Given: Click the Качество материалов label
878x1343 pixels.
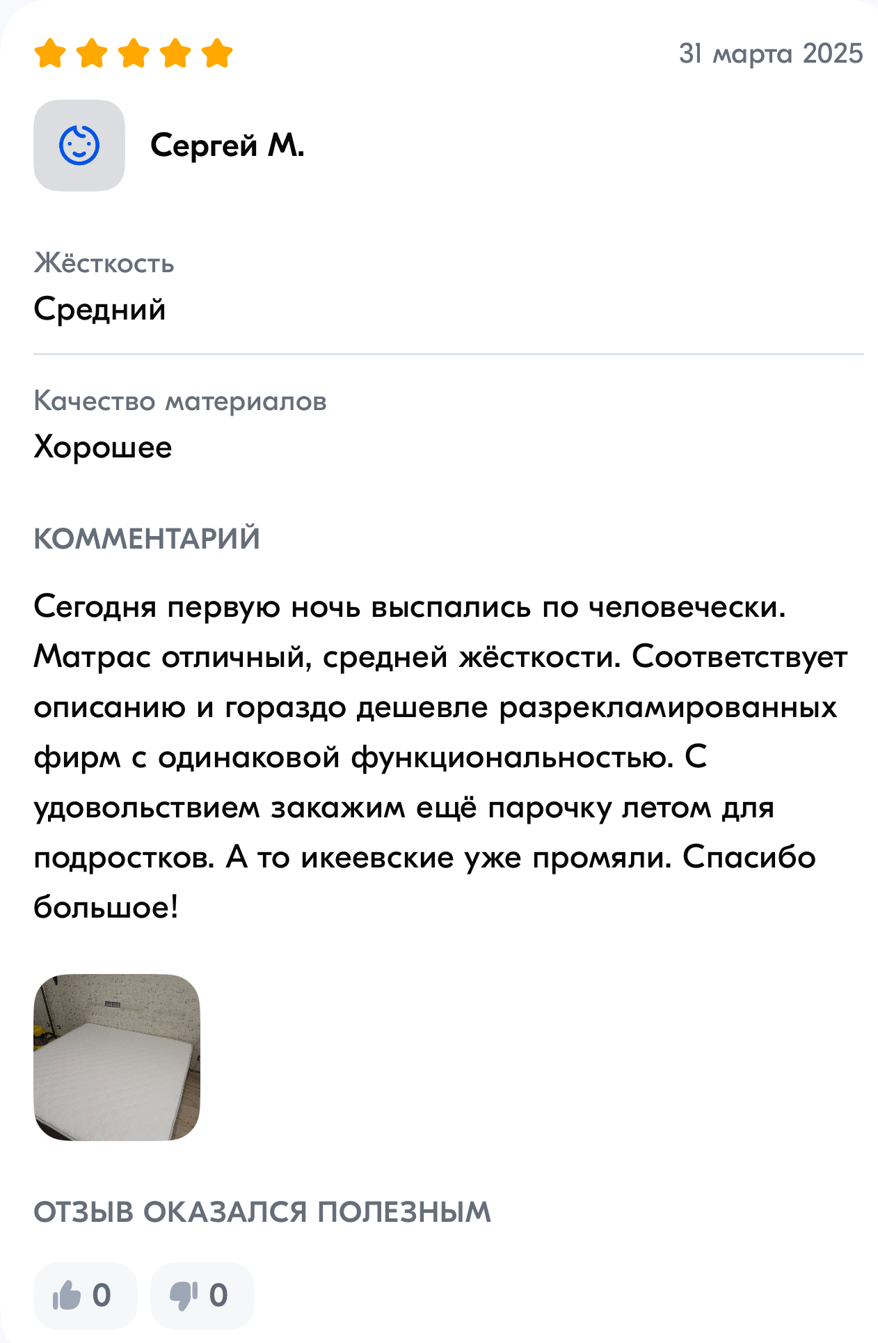Looking at the screenshot, I should (x=180, y=401).
